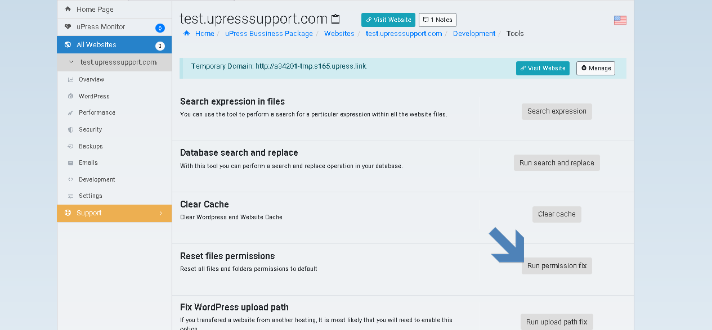
Task: Click the All Websites count badge 3
Action: [x=160, y=46]
